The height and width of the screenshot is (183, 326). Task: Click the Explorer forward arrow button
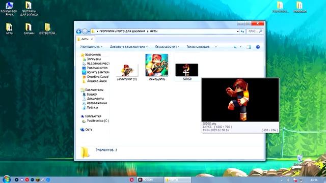(85, 32)
